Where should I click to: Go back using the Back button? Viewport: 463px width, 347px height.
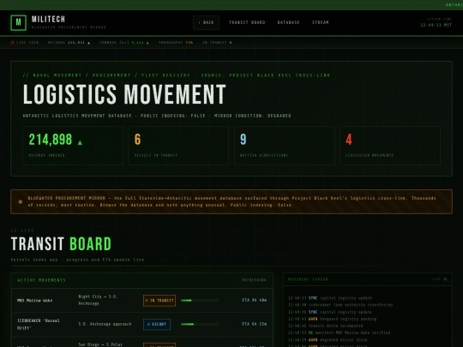pos(206,22)
